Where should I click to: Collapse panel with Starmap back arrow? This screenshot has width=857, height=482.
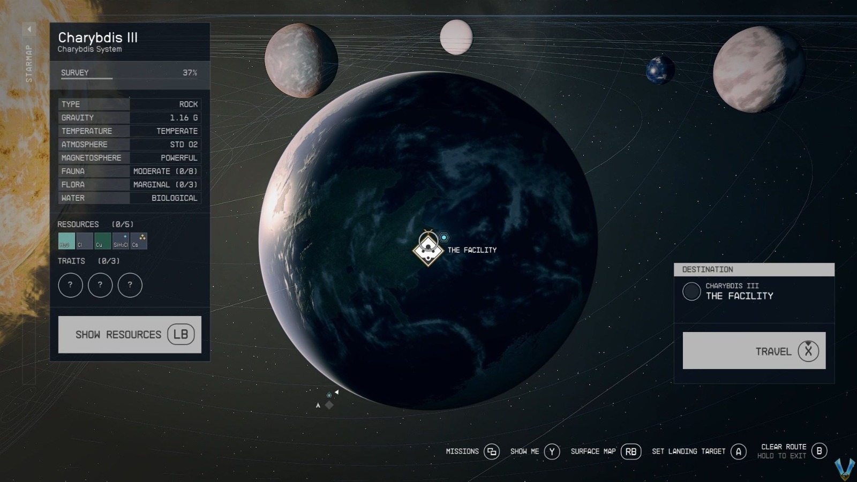point(29,29)
